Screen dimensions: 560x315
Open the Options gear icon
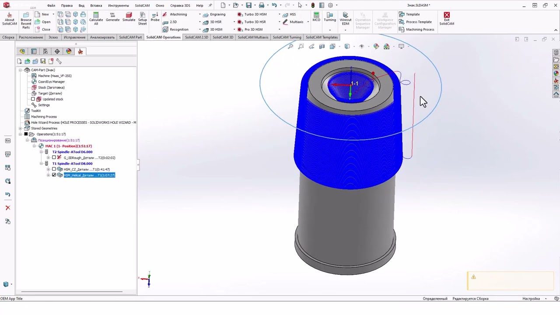coord(330,5)
